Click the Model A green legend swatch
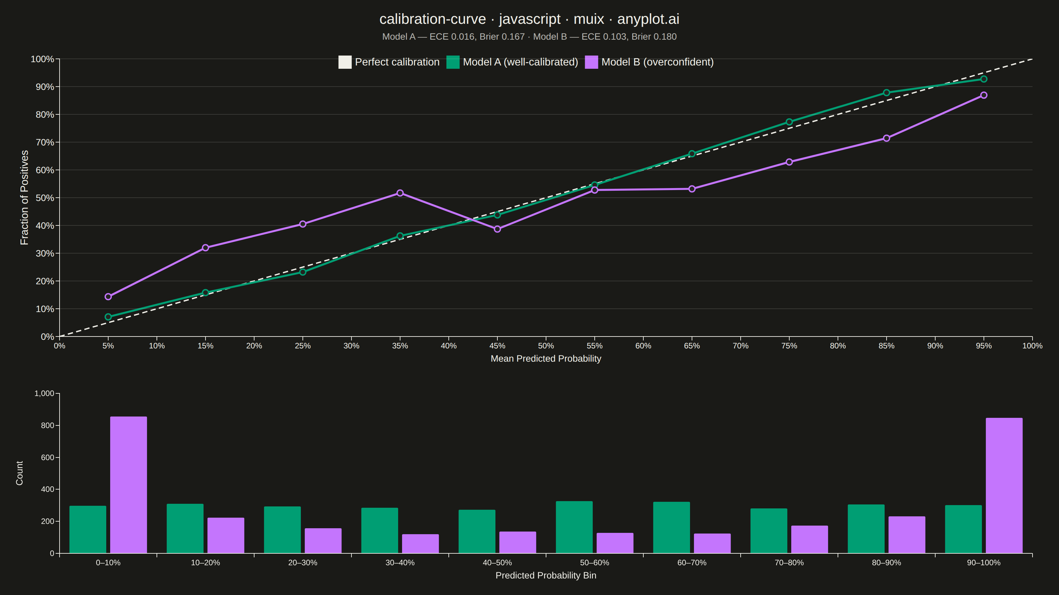The width and height of the screenshot is (1059, 595). click(x=453, y=62)
